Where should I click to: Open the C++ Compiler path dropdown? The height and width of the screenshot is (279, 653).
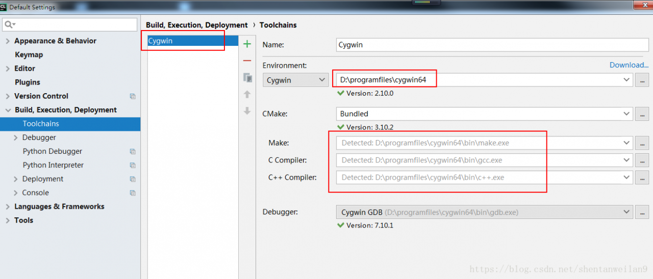tap(626, 177)
